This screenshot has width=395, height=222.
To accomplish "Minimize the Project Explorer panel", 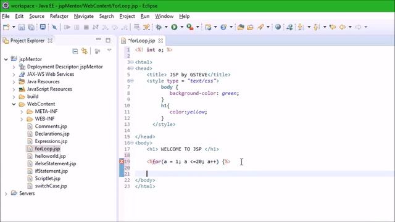I will click(99, 39).
